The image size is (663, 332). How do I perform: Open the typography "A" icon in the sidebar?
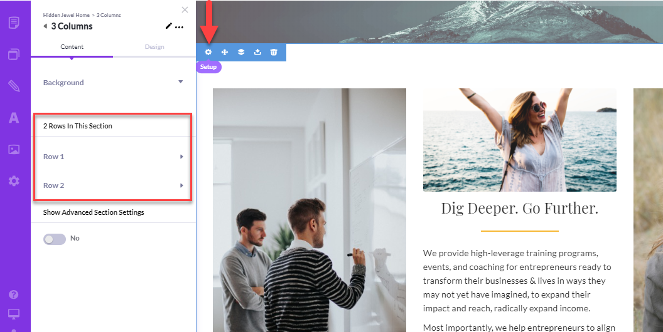click(x=14, y=118)
